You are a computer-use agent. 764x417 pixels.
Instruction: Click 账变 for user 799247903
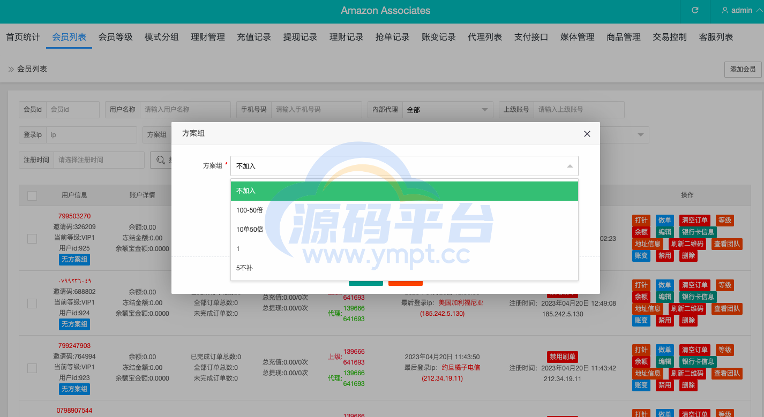[641, 385]
